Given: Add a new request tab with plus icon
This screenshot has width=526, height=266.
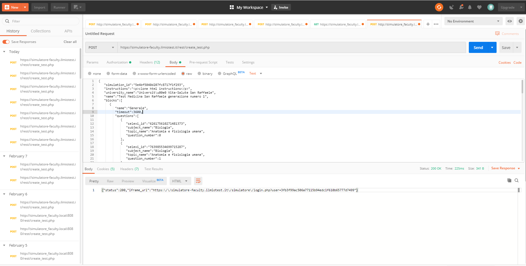Looking at the screenshot, I should [428, 24].
